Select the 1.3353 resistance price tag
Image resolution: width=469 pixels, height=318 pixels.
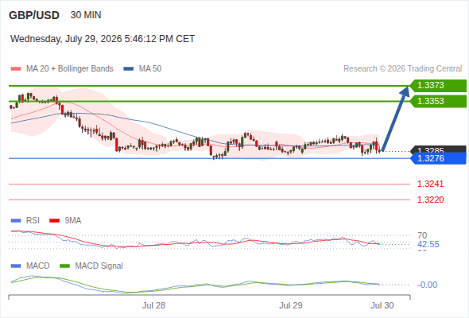tap(438, 101)
